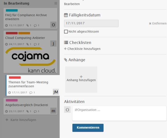Click the Kommentieren button

click(88, 128)
